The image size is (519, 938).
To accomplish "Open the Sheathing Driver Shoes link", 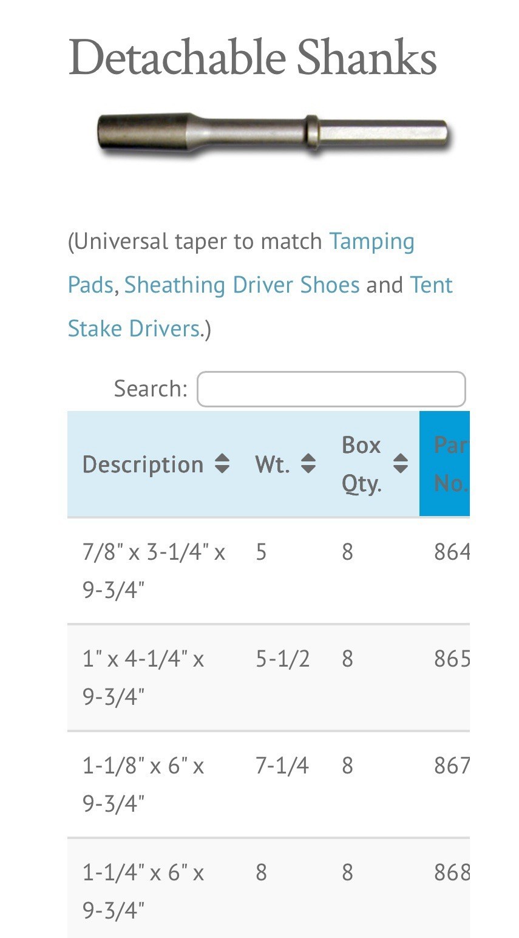I will pos(242,285).
